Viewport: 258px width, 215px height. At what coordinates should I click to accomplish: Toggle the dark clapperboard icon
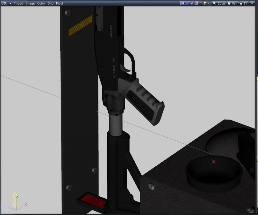pyautogui.click(x=201, y=3)
